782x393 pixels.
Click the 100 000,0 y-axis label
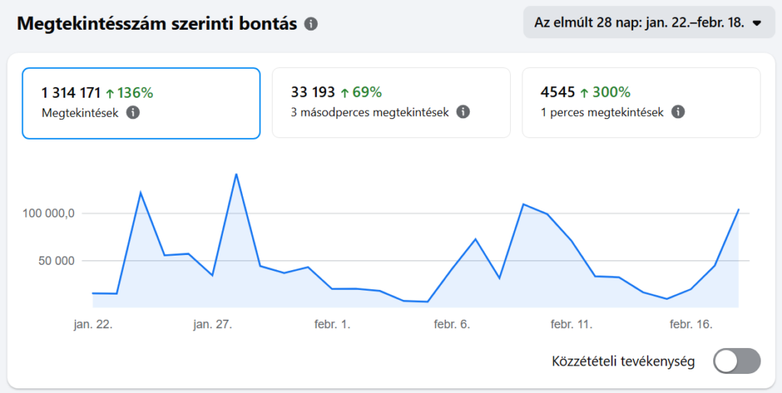pos(48,214)
